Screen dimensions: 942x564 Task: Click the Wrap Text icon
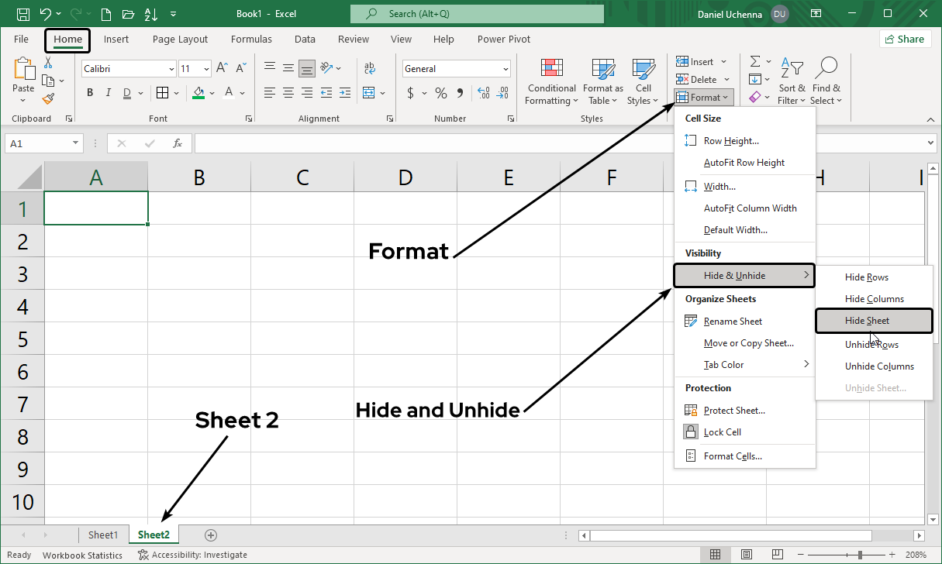370,68
